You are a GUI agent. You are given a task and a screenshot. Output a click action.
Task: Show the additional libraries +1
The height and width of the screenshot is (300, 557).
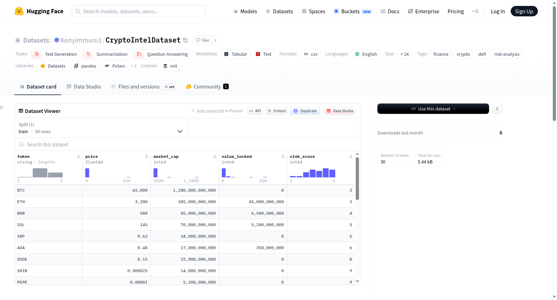(x=134, y=66)
